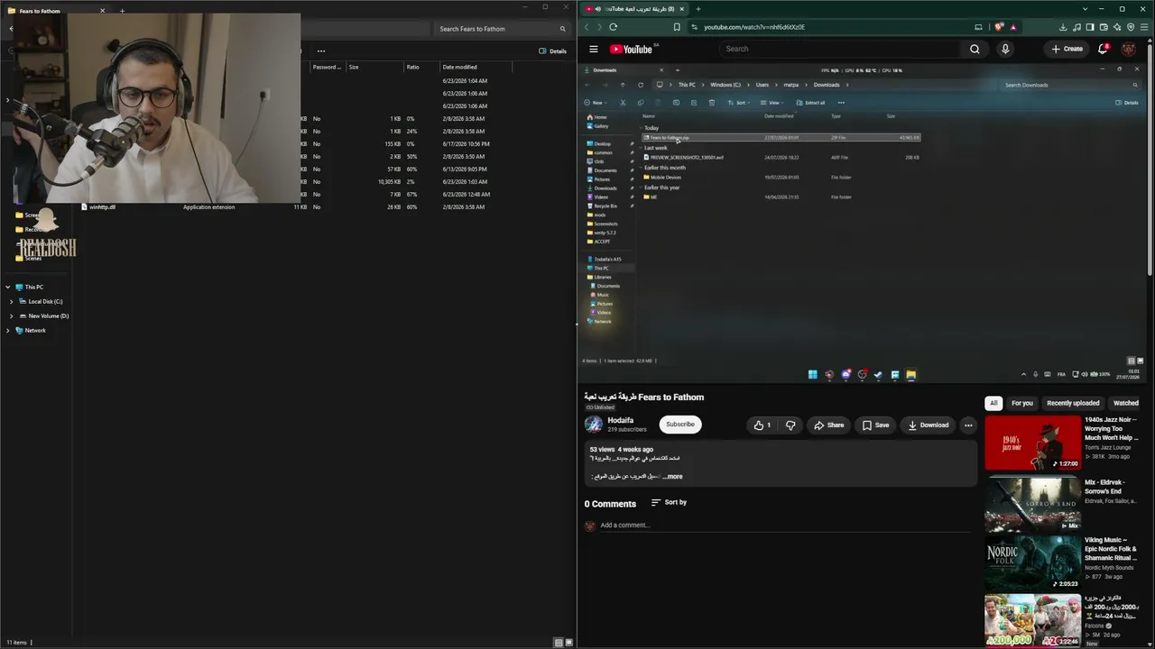Bookmark this page in the browser
This screenshot has height=649, width=1155.
pos(678,27)
